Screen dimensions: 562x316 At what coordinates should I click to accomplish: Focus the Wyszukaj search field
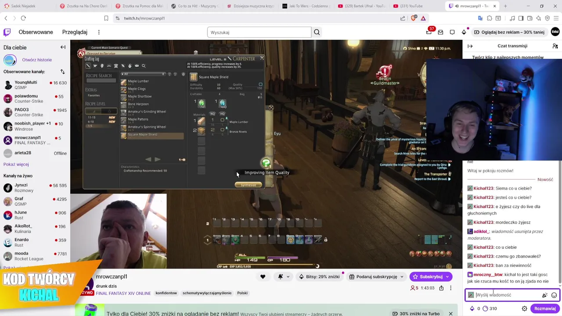click(259, 32)
